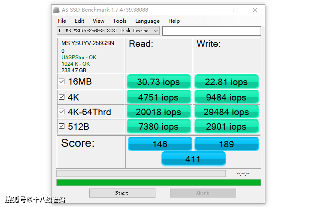The image size is (313, 207).
Task: Expand the disk device dropdown arrow
Action: click(x=156, y=31)
